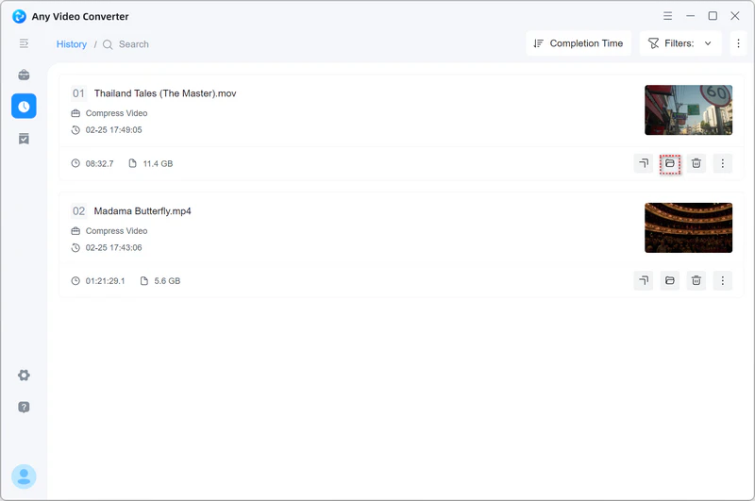This screenshot has width=755, height=501.
Task: Open output folder for Thailand Tales video
Action: (x=669, y=163)
